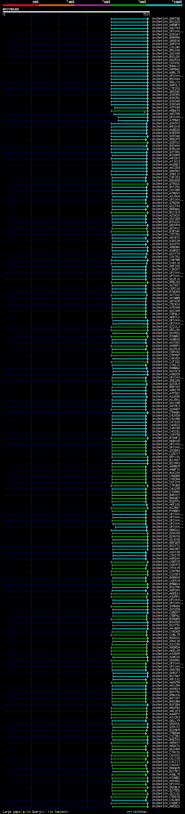This screenshot has width=185, height=814.
Task: Open hit UniRef100_Q72JL3
Action: click(x=166, y=327)
